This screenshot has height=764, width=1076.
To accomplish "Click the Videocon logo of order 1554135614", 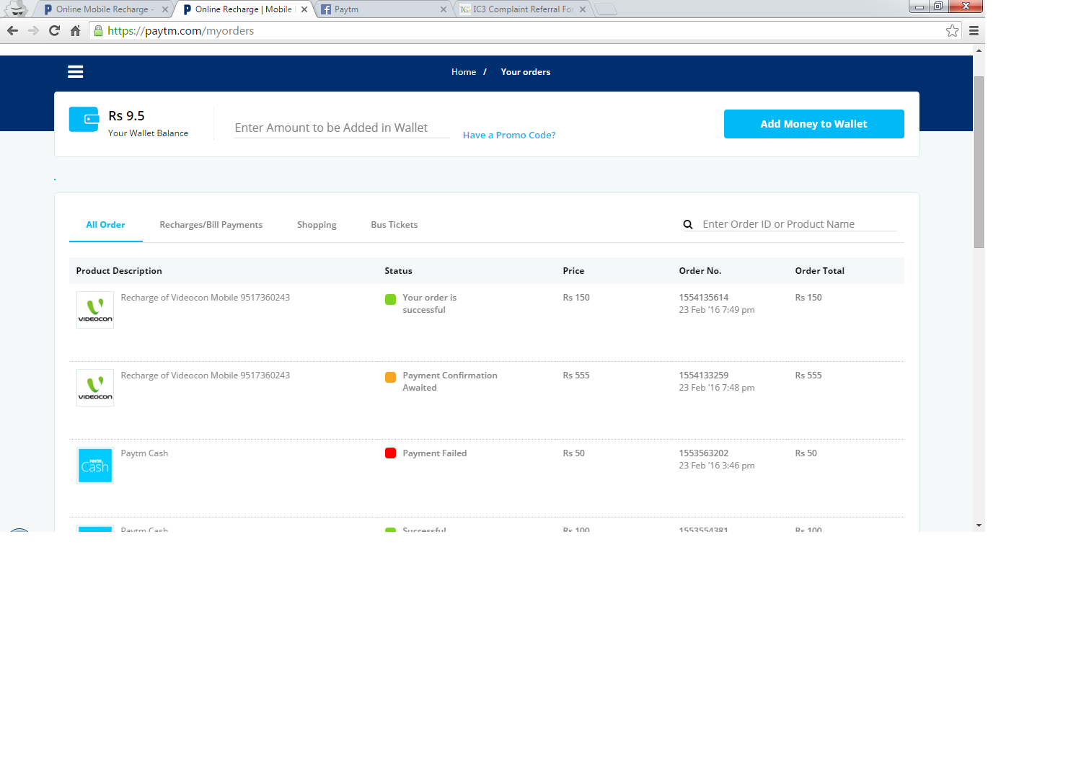I will [95, 310].
